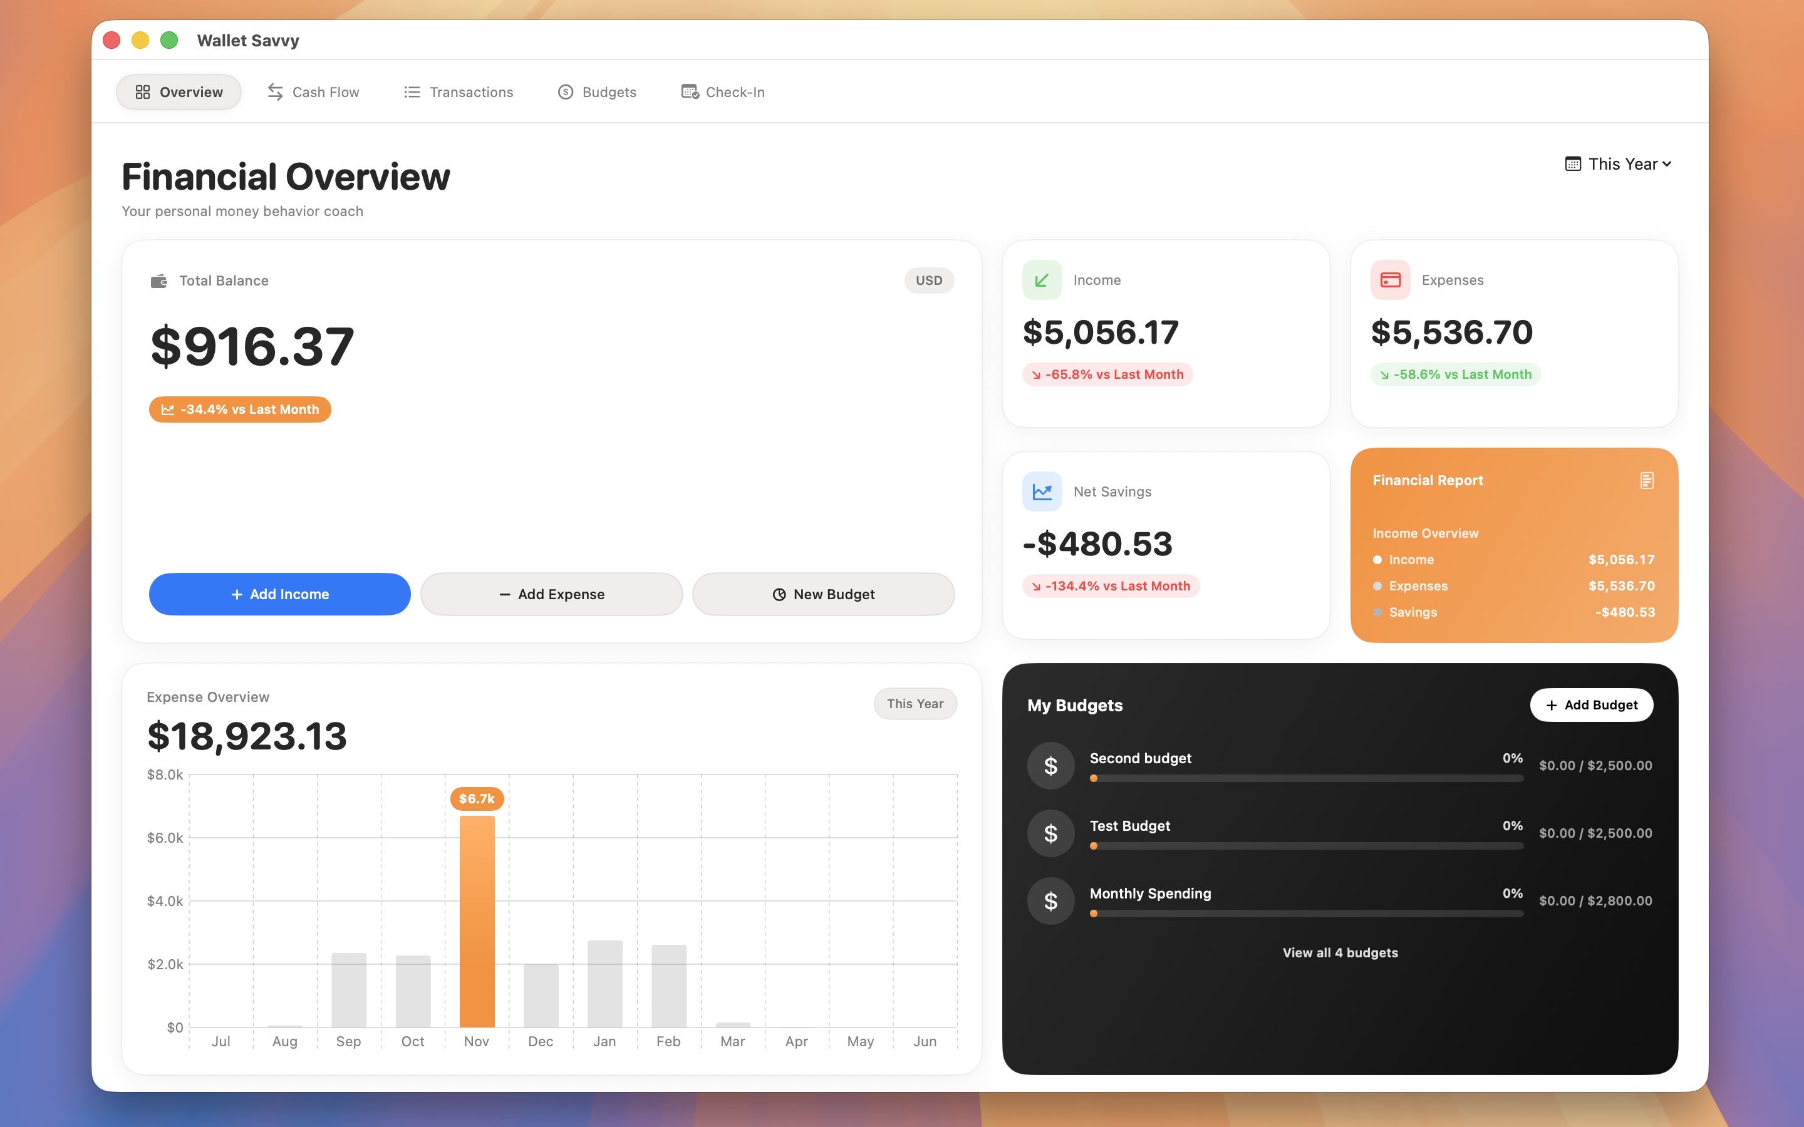The image size is (1804, 1127).
Task: Click the Transactions list icon
Action: coord(412,91)
